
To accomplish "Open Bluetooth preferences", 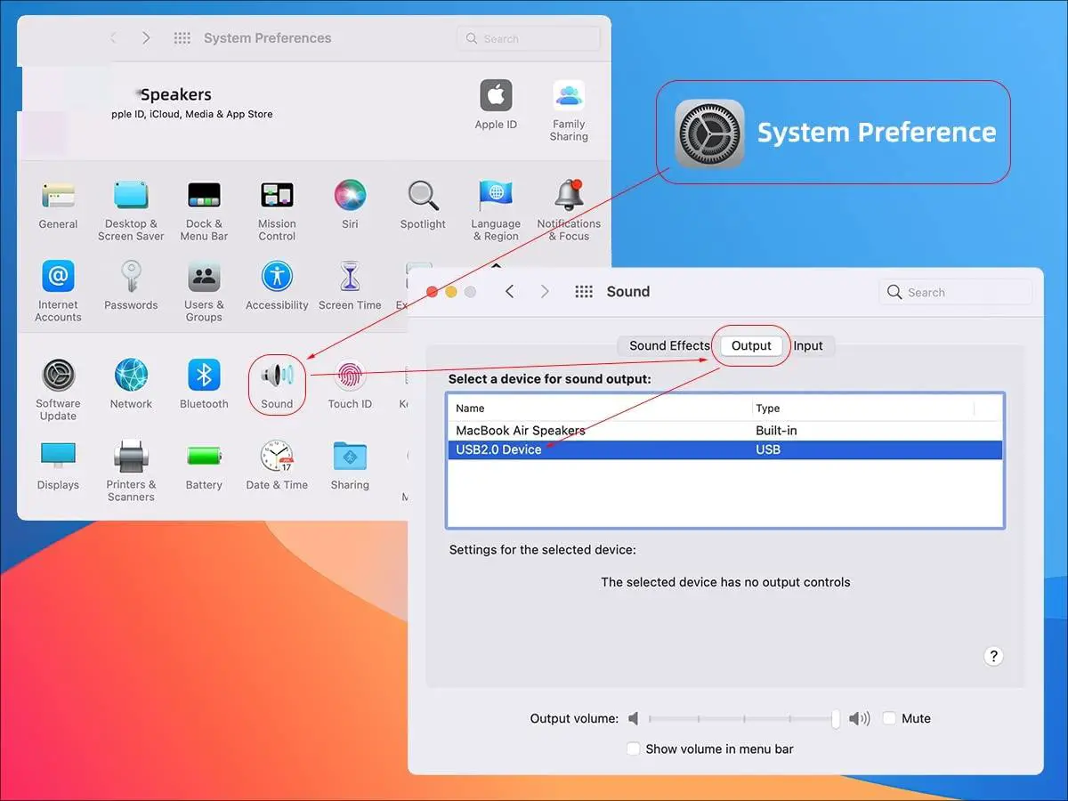I will coord(204,376).
